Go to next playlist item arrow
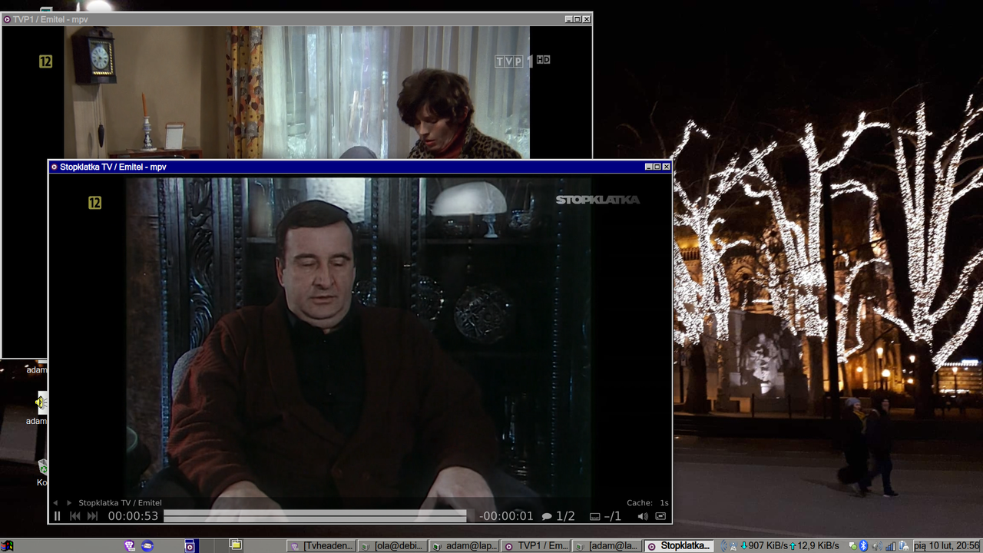Screen dimensions: 983x553 tap(68, 503)
